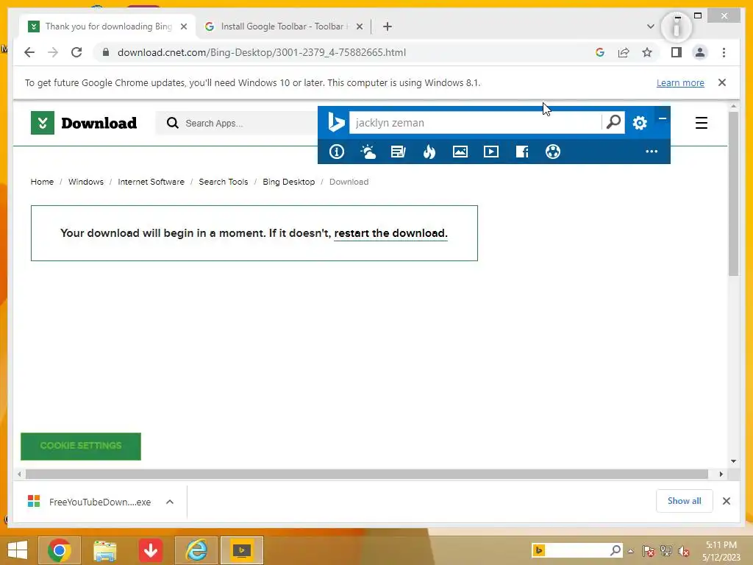Open Windows Start button

(x=18, y=550)
